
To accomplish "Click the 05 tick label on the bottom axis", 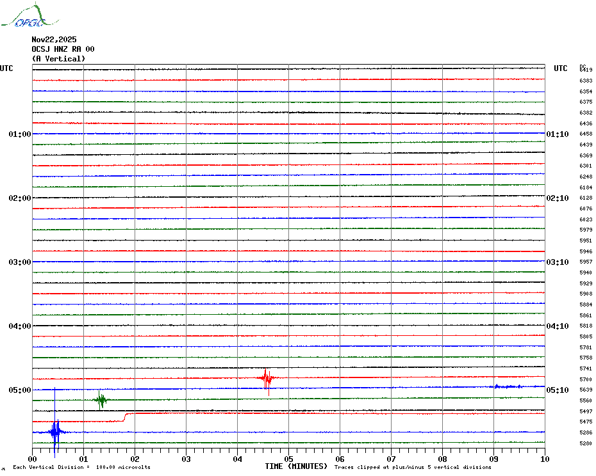I will point(288,459).
